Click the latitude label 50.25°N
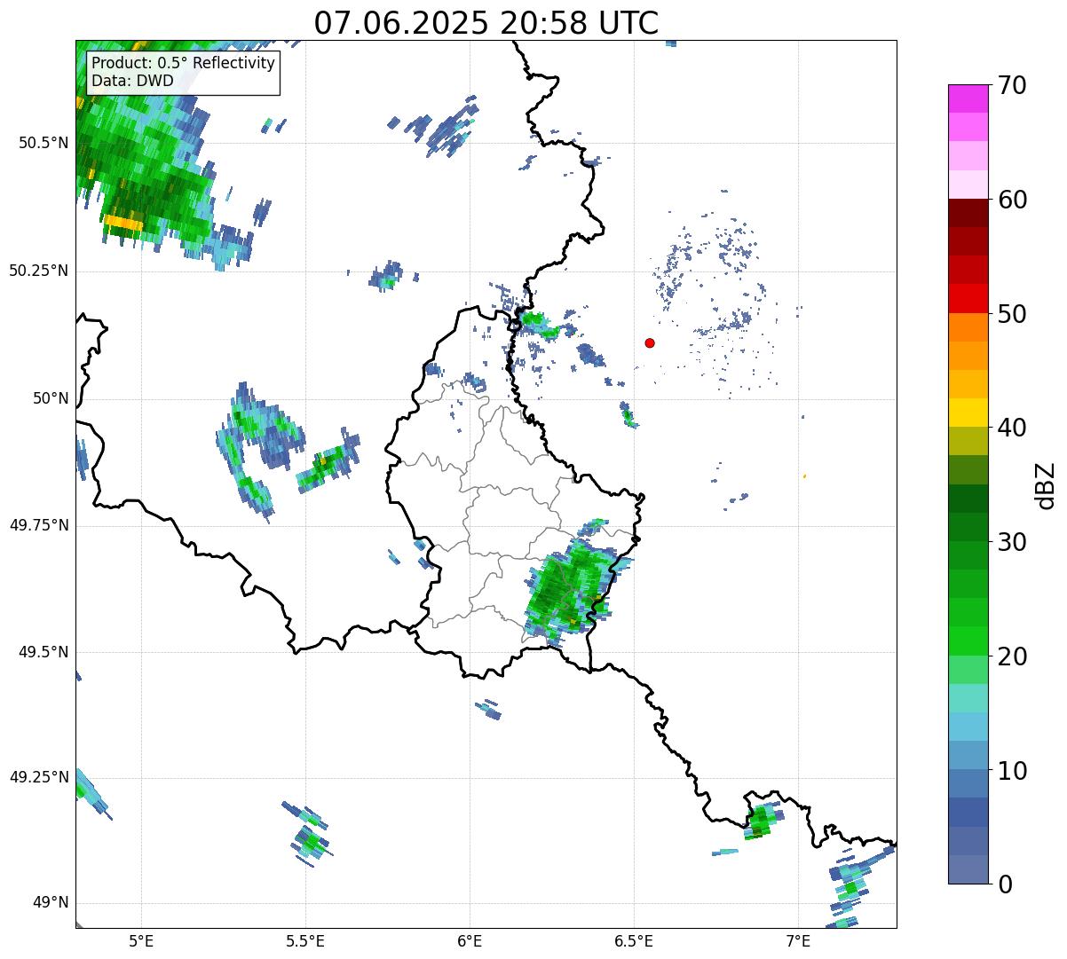1067x959 pixels. coord(39,271)
